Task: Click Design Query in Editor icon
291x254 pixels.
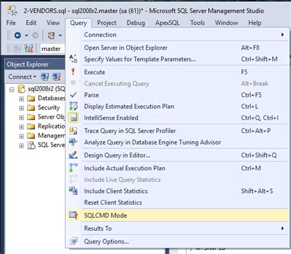Action: click(x=73, y=155)
